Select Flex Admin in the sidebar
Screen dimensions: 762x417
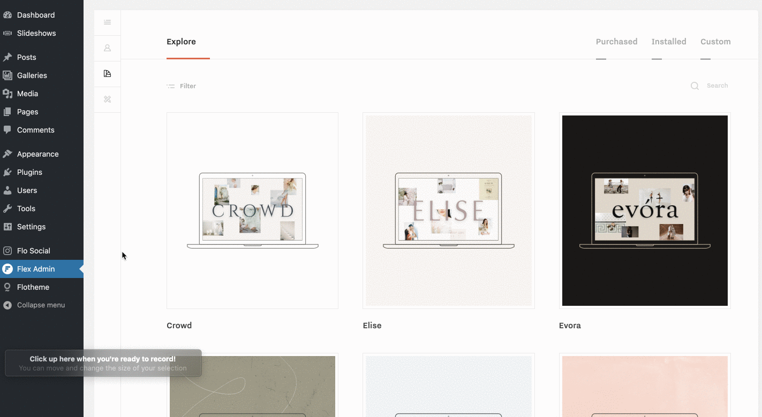click(x=42, y=269)
